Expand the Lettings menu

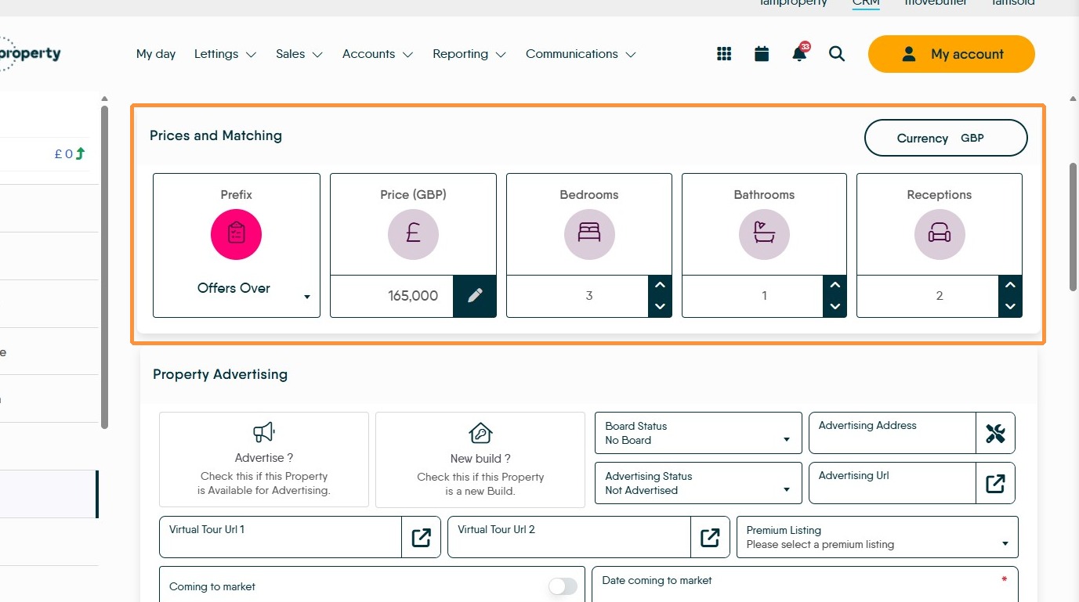pyautogui.click(x=225, y=54)
